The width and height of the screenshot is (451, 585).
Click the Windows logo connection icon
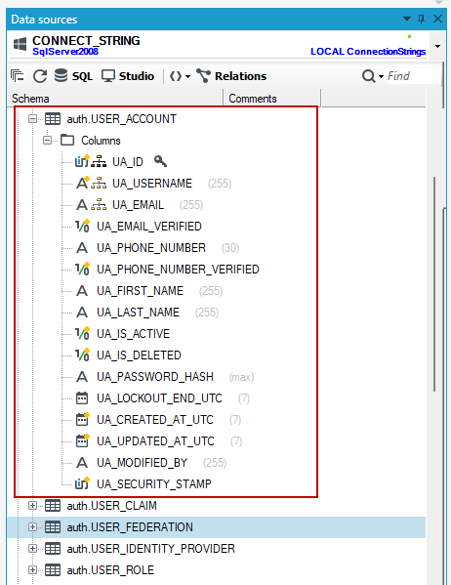[x=20, y=44]
